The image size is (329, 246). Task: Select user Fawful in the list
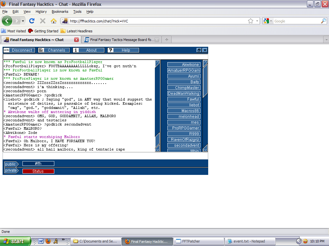pos(184,99)
